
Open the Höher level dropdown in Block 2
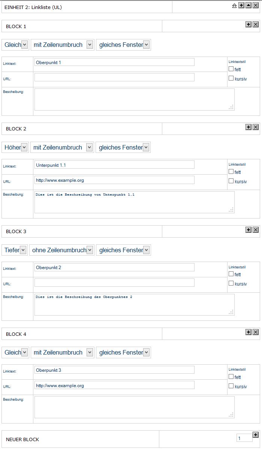(15, 147)
